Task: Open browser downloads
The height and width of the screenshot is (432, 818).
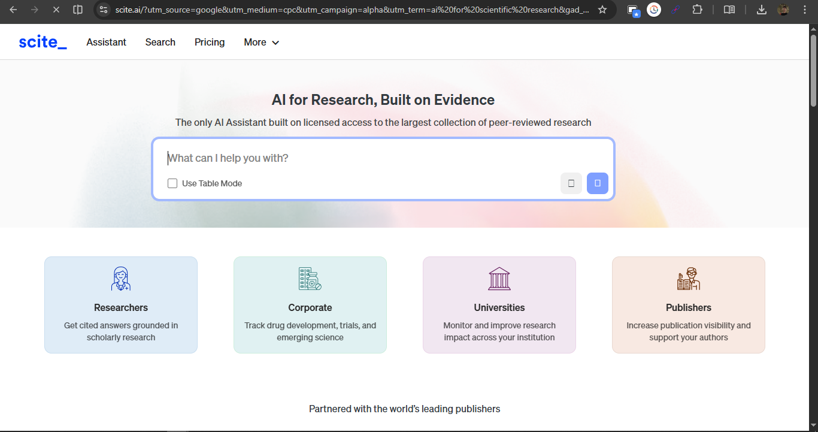Action: coord(761,10)
